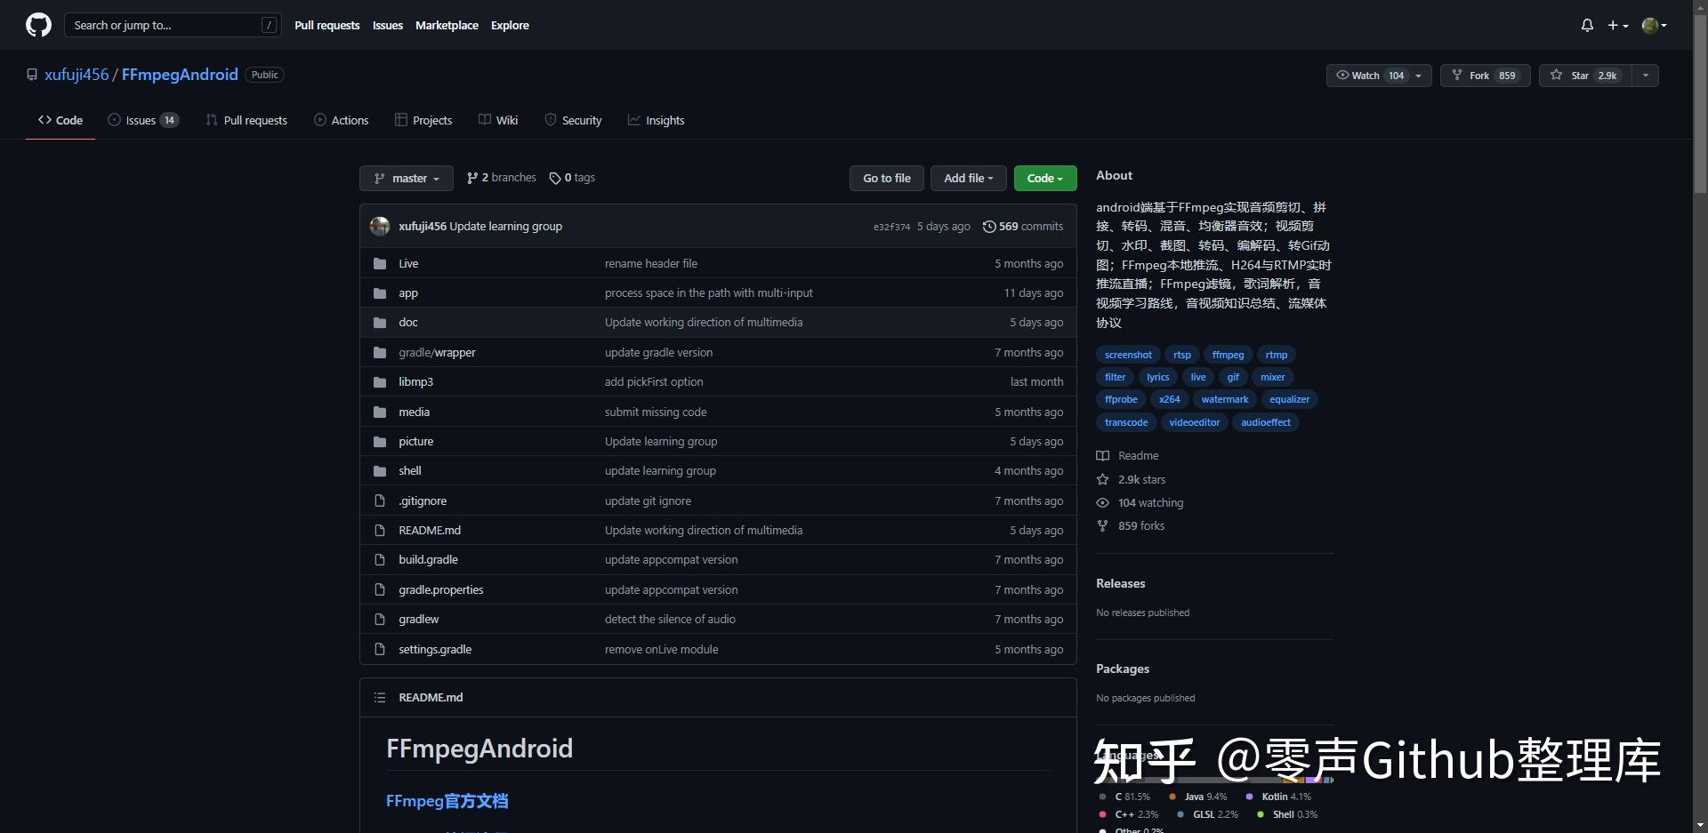
Task: Expand the green Code dropdown
Action: click(x=1043, y=178)
